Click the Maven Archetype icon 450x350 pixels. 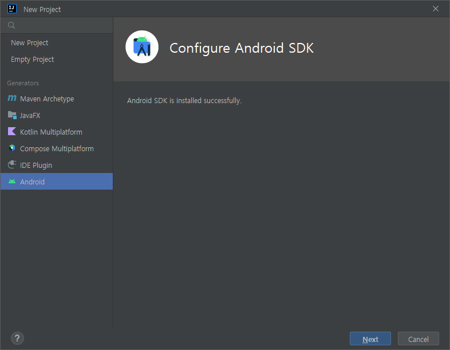click(x=12, y=99)
